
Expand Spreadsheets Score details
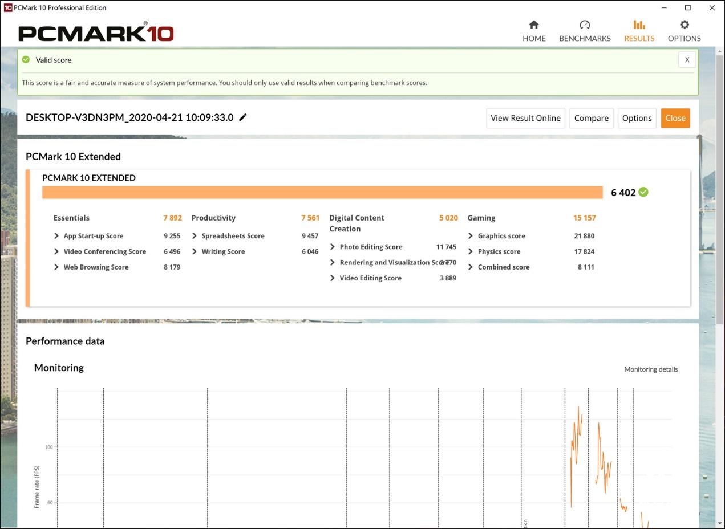[x=195, y=236]
